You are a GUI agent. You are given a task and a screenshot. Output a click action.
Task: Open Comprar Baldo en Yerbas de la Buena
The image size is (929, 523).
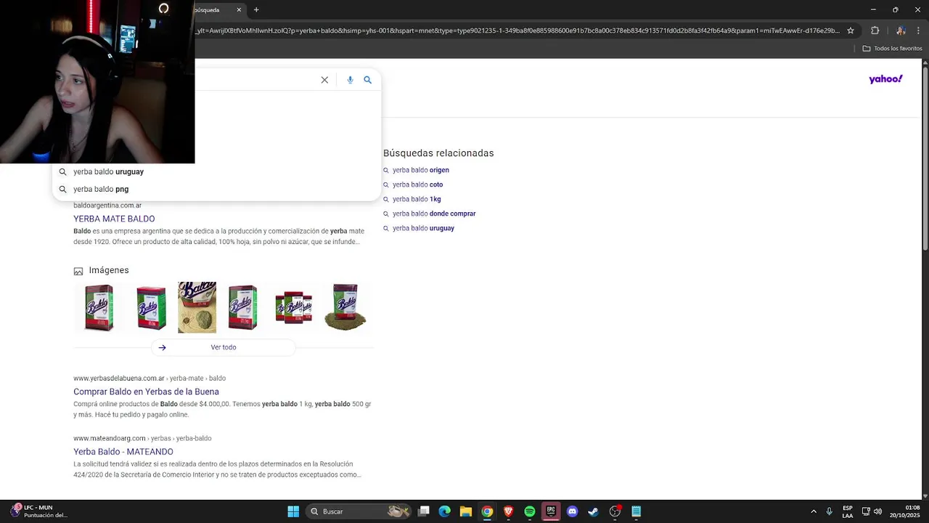(146, 392)
